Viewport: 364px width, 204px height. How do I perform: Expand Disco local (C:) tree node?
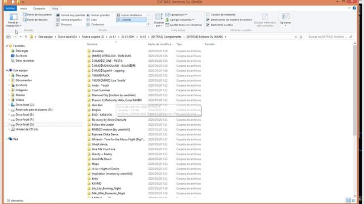9,105
